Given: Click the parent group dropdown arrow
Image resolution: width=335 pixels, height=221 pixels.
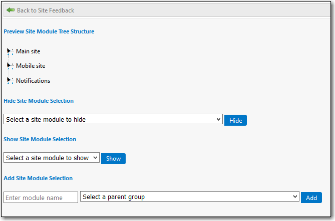Looking at the screenshot, I should pos(295,197).
